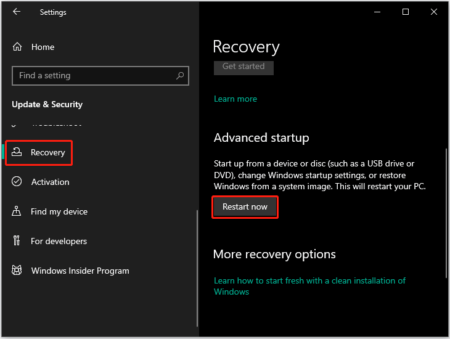This screenshot has width=450, height=339.
Task: Click the Find my device icon
Action: click(17, 211)
